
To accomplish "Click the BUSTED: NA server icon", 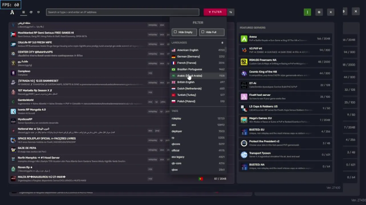I will pyautogui.click(x=244, y=166).
